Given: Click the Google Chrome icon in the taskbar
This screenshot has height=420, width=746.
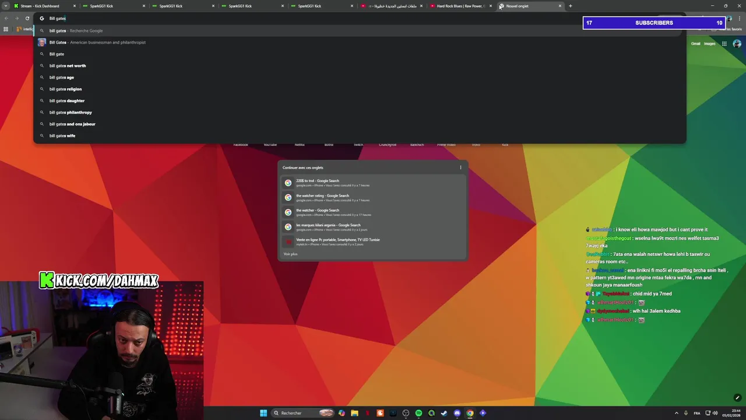Looking at the screenshot, I should [470, 413].
